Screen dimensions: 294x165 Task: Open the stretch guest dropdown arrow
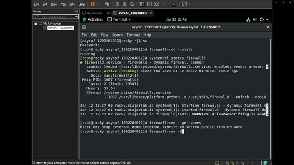[189, 4]
